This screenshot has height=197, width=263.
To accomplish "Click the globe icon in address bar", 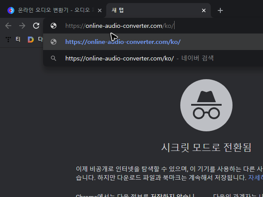I will (x=54, y=26).
